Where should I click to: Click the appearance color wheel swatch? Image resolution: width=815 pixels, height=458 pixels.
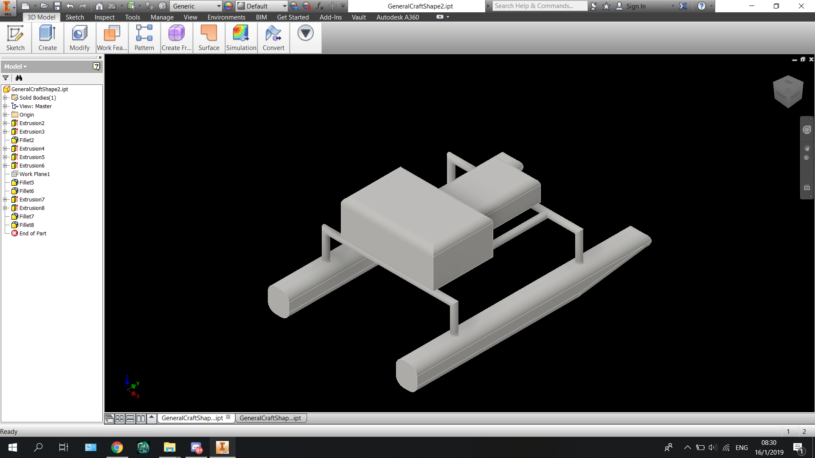(228, 6)
